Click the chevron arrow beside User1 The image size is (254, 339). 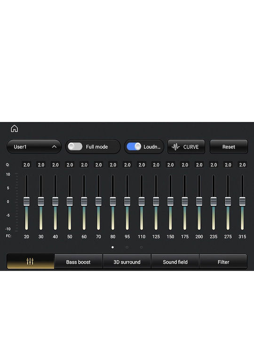54,146
